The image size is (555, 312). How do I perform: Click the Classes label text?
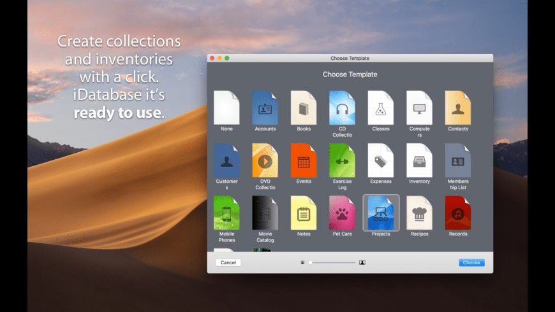pyautogui.click(x=381, y=129)
